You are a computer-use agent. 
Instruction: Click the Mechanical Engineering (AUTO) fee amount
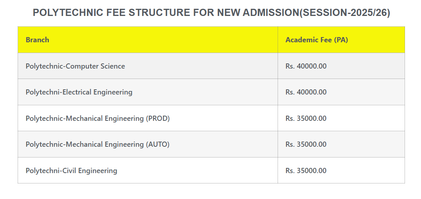point(306,144)
